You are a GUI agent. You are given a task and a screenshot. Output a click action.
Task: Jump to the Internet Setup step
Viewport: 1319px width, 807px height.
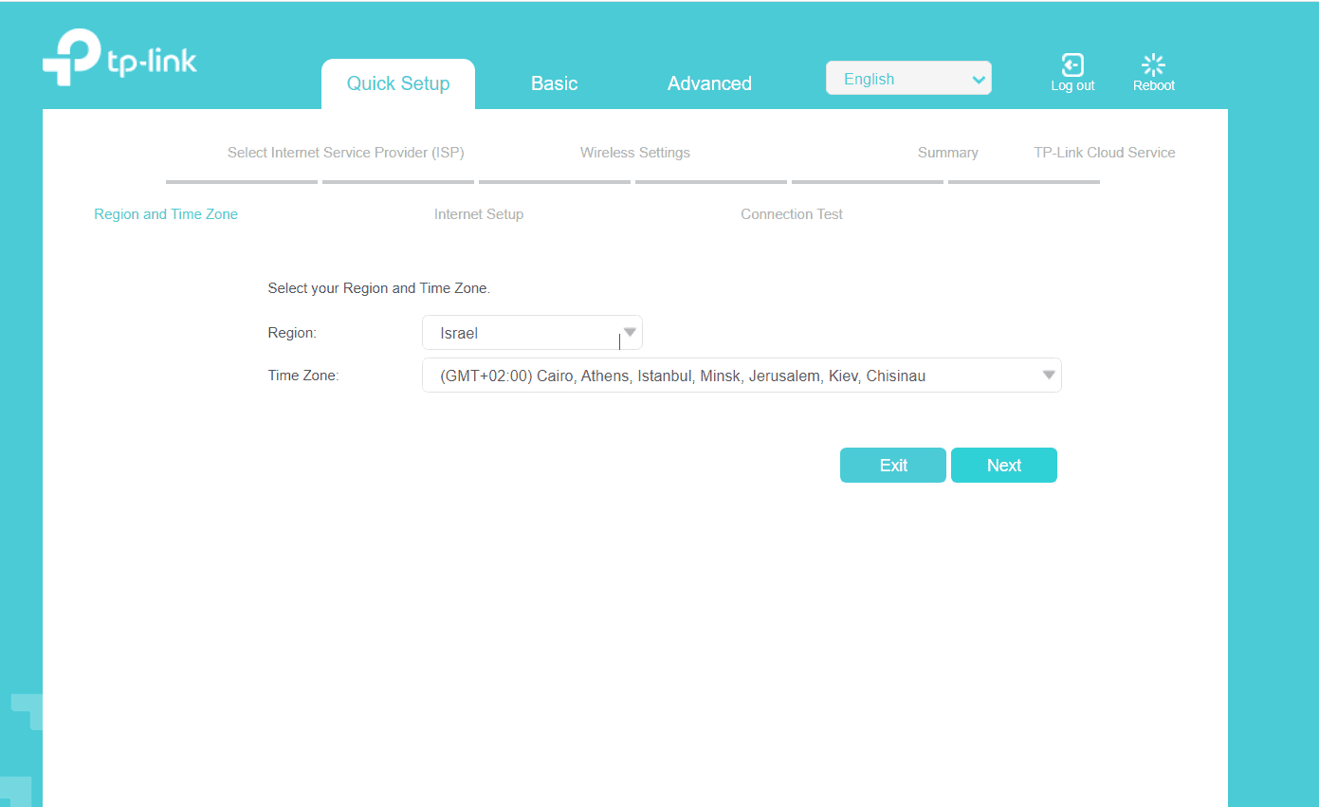(479, 214)
